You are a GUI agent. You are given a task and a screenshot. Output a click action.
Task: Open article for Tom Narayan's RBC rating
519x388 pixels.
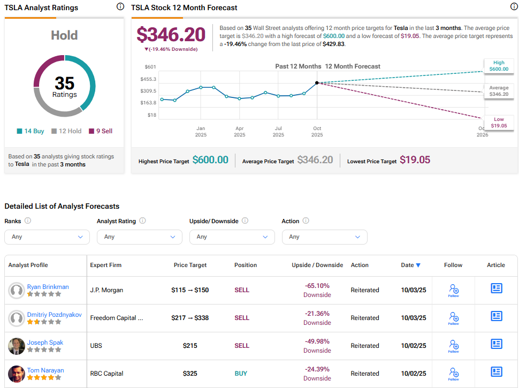click(x=496, y=372)
